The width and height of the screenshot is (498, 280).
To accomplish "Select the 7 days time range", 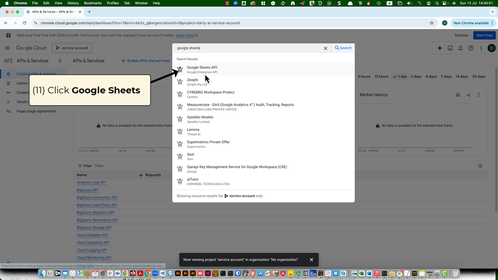I will [x=446, y=77].
